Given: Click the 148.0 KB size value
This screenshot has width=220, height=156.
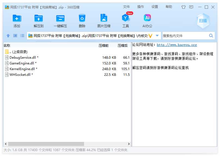Looking at the screenshot, I should pyautogui.click(x=109, y=57).
